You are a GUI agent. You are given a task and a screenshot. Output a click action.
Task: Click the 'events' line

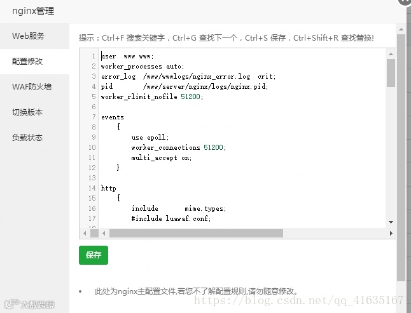click(x=112, y=117)
